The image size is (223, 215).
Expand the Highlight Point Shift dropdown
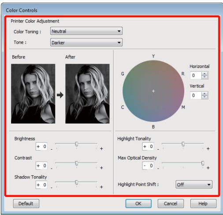[x=194, y=185]
